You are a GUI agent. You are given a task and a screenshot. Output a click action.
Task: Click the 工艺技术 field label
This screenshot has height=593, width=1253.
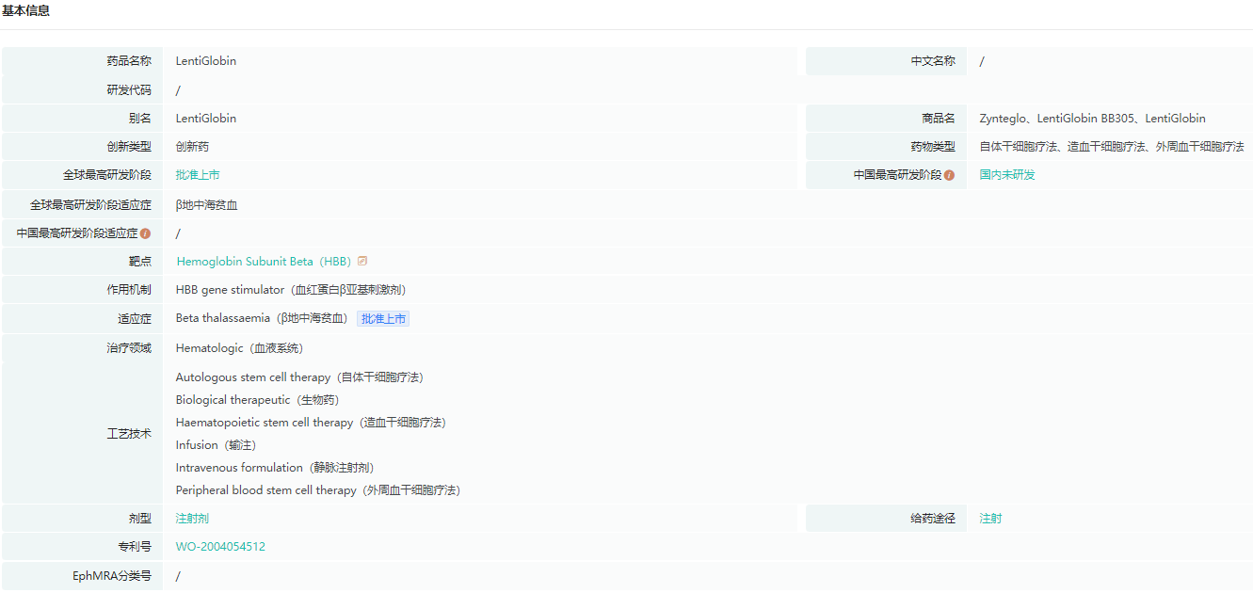(x=129, y=434)
